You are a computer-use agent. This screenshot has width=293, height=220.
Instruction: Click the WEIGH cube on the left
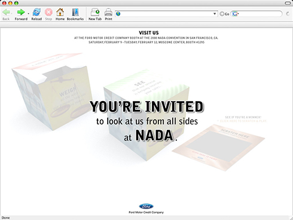52,91
